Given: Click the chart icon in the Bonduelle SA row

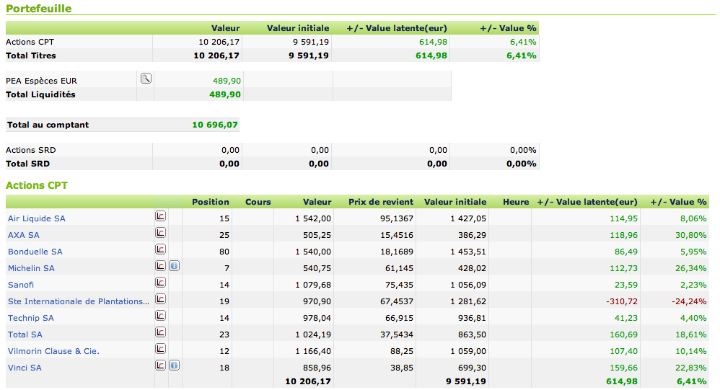Looking at the screenshot, I should (160, 249).
